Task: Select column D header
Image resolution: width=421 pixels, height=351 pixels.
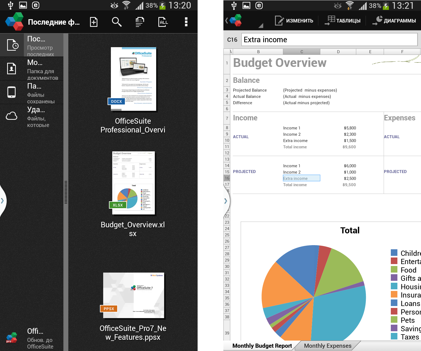Action: pyautogui.click(x=338, y=52)
